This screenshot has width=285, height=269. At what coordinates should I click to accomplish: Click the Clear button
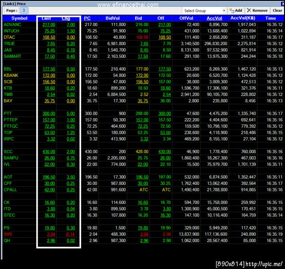point(277,10)
